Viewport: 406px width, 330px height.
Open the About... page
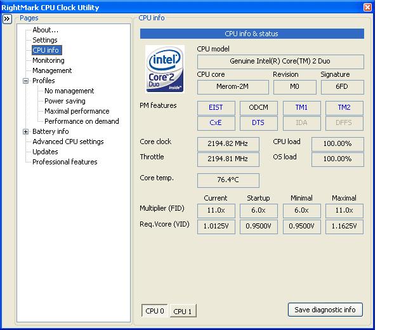(45, 30)
